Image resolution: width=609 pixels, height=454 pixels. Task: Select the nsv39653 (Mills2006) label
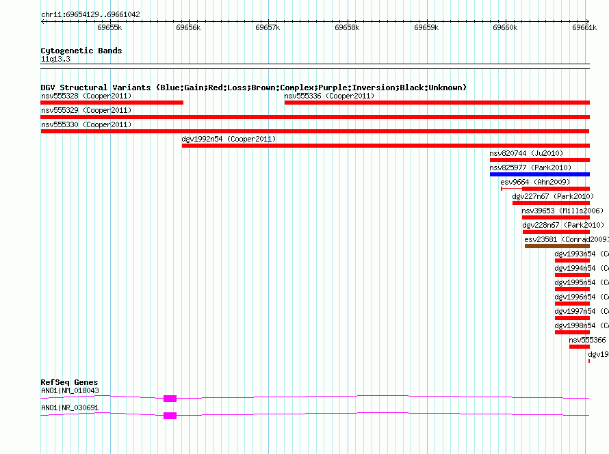click(562, 211)
